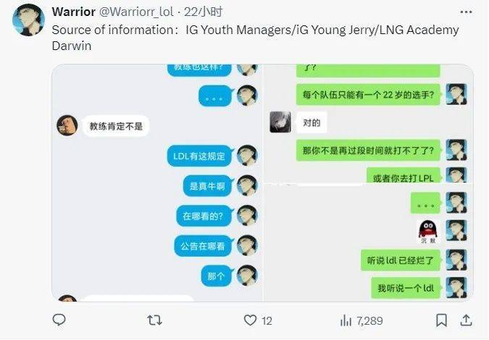Open the attached chat screenshot image

pos(262,183)
